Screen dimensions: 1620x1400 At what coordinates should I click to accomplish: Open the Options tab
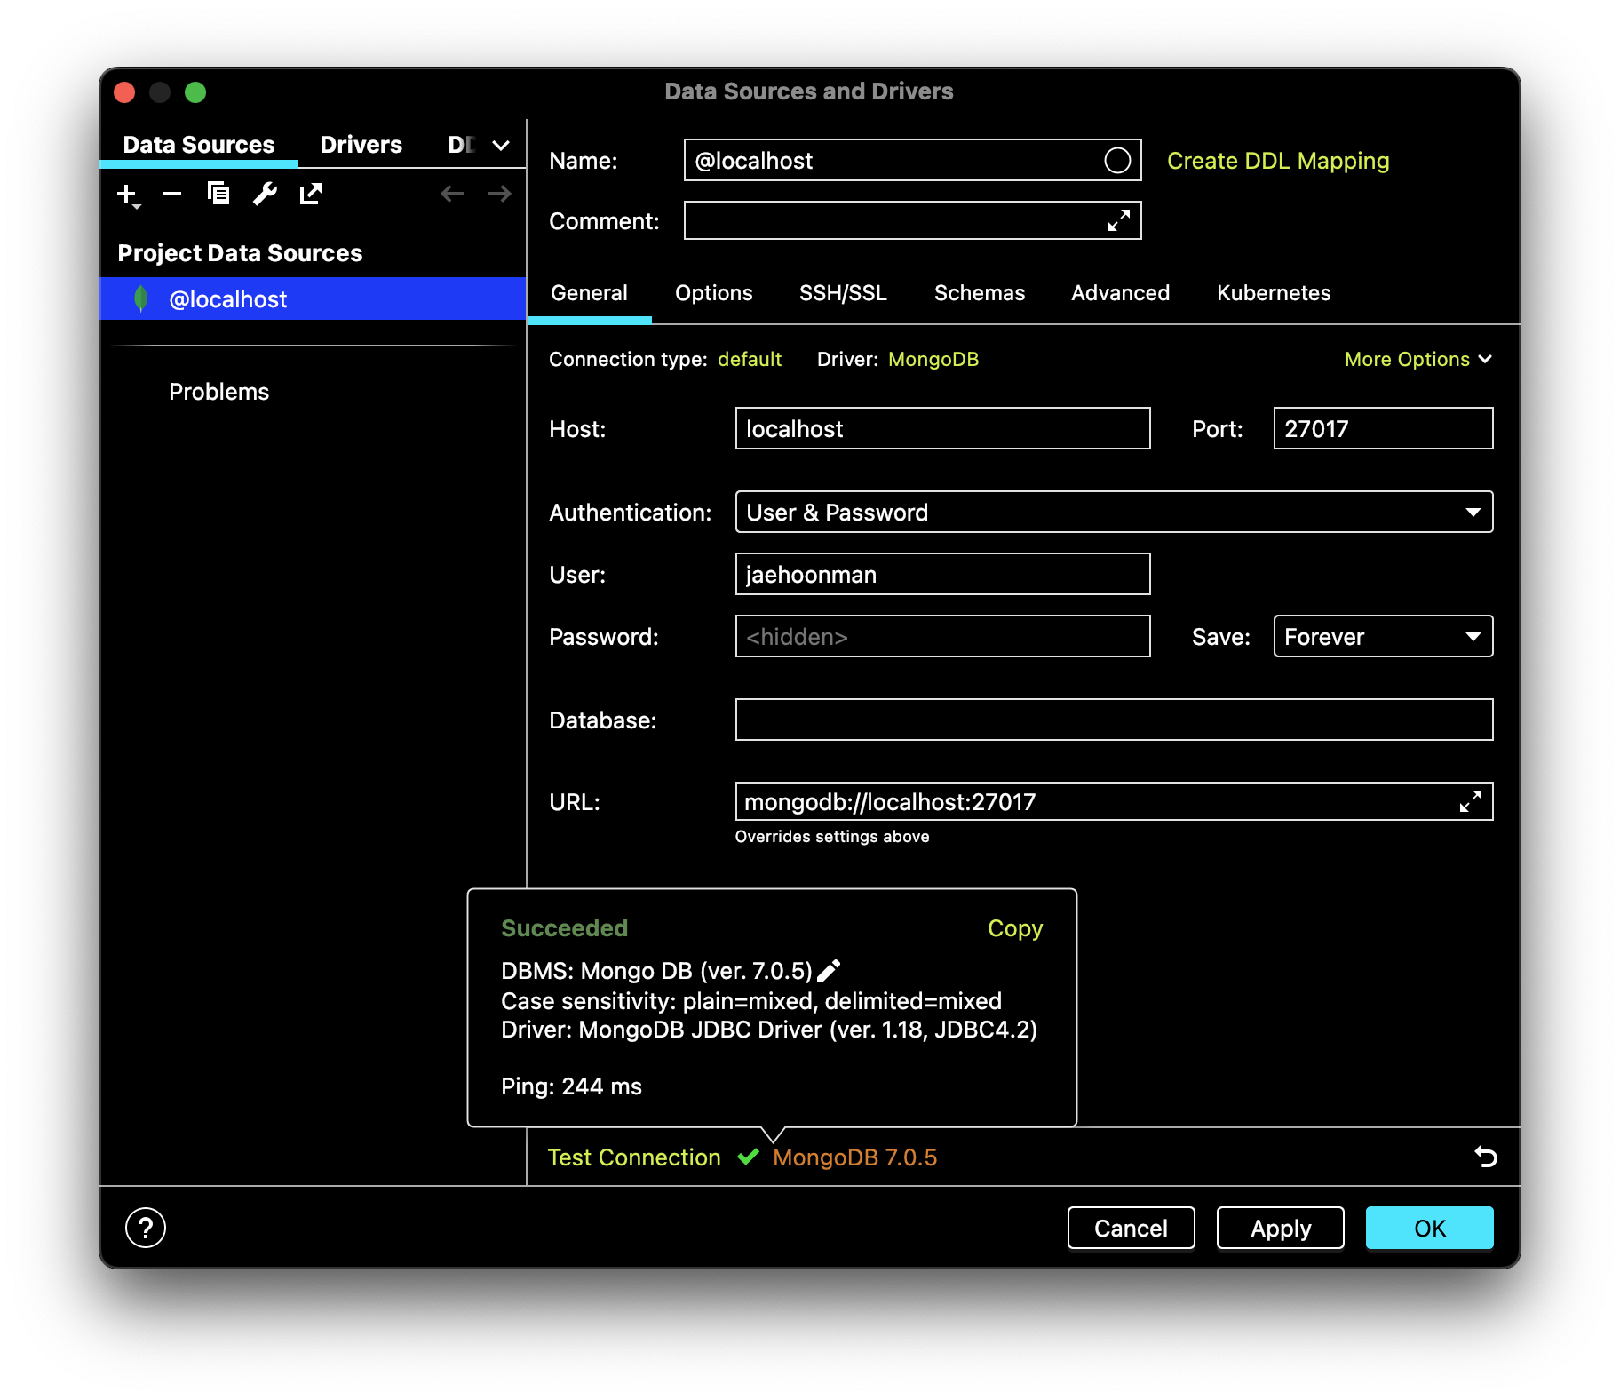[713, 293]
